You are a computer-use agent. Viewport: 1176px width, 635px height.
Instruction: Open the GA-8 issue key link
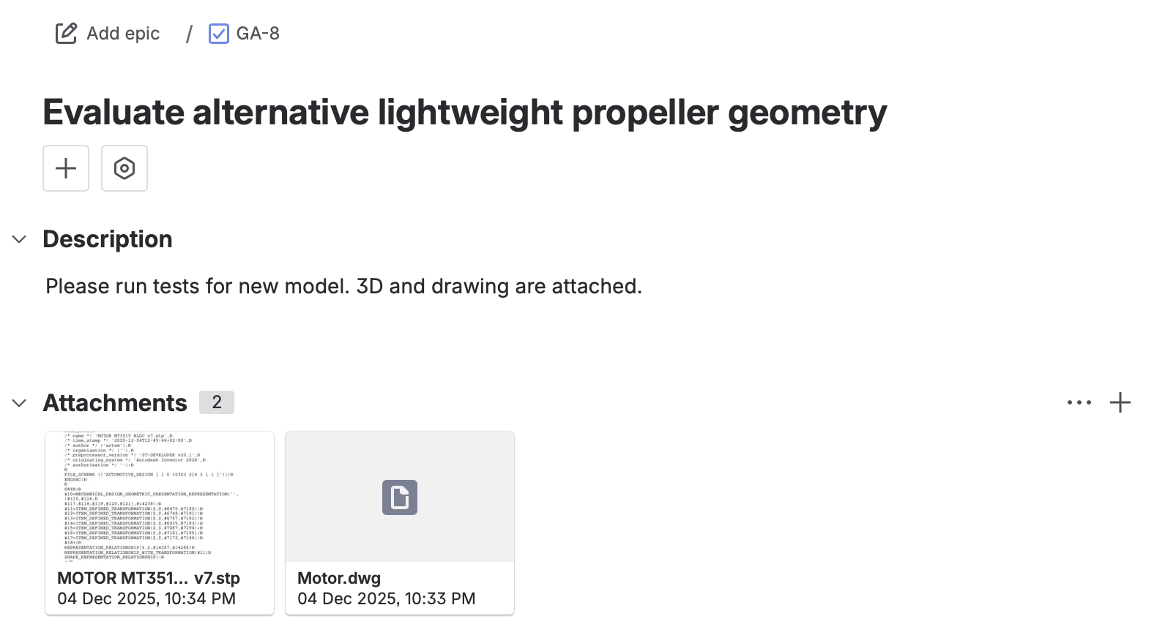258,34
